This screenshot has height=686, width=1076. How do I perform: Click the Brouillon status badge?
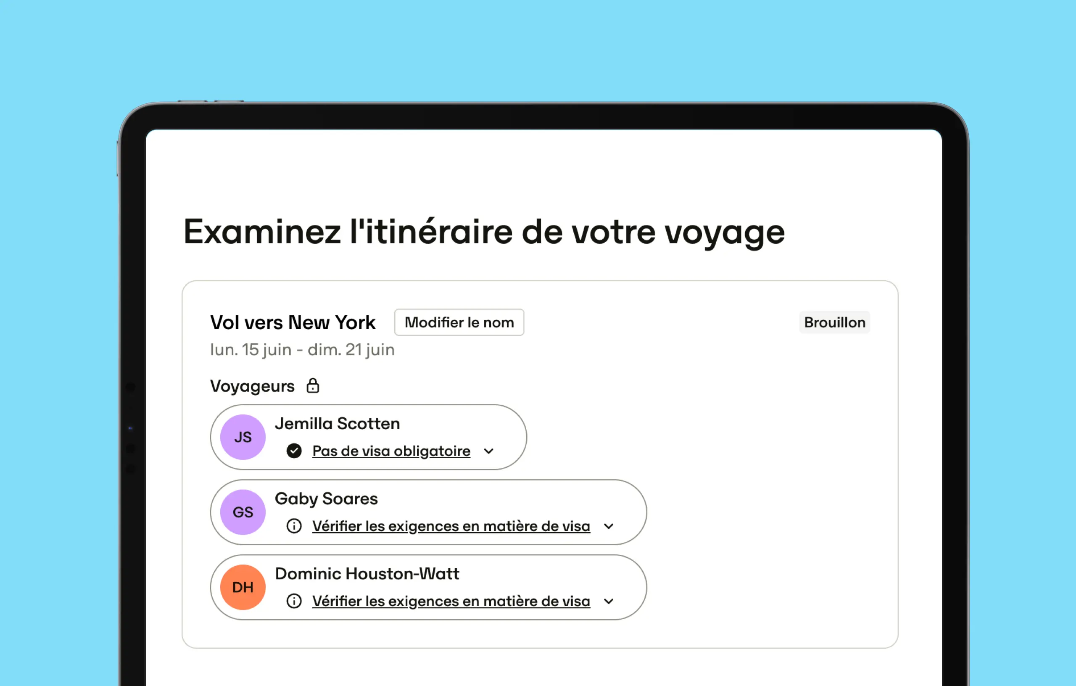pyautogui.click(x=835, y=322)
